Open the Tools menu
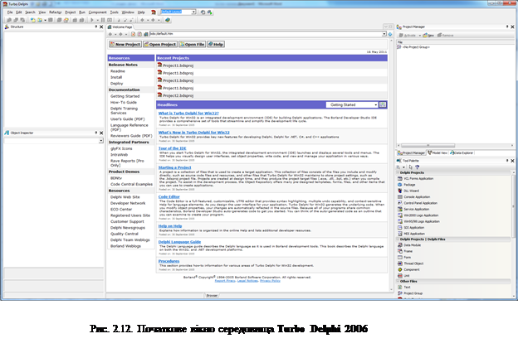 (115, 12)
